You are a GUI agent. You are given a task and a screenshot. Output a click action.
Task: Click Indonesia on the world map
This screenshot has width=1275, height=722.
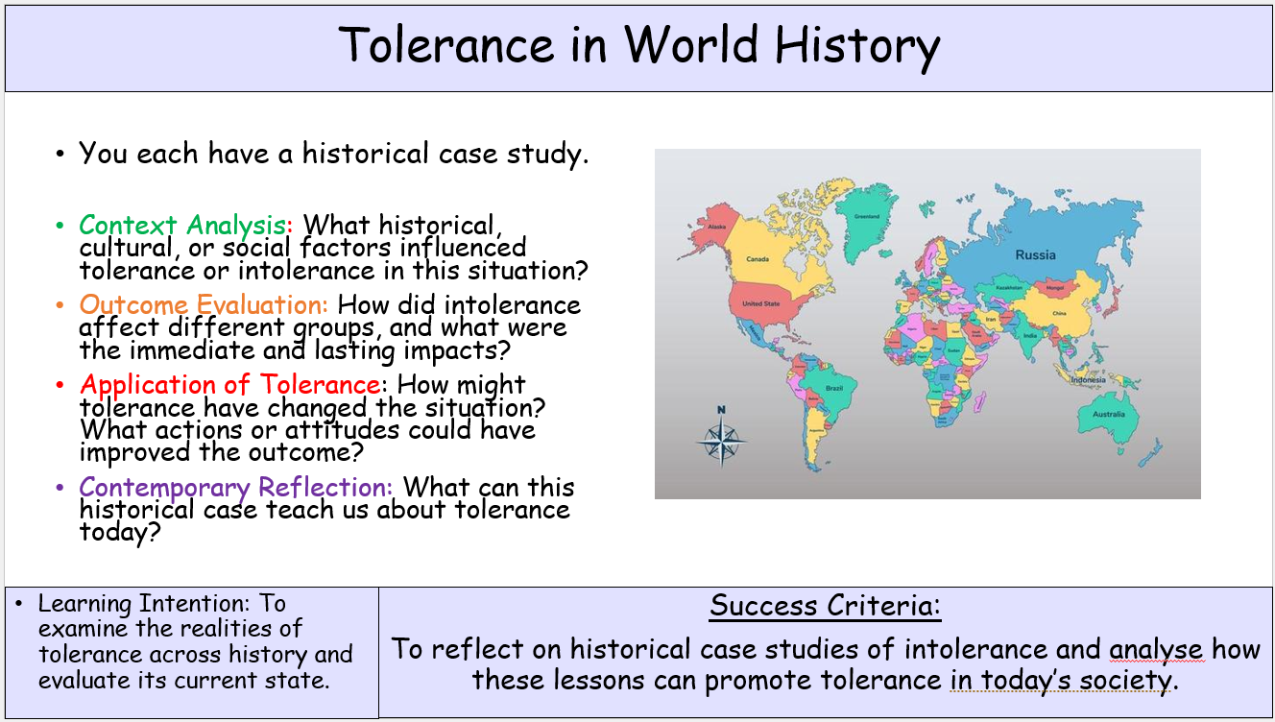click(1087, 380)
